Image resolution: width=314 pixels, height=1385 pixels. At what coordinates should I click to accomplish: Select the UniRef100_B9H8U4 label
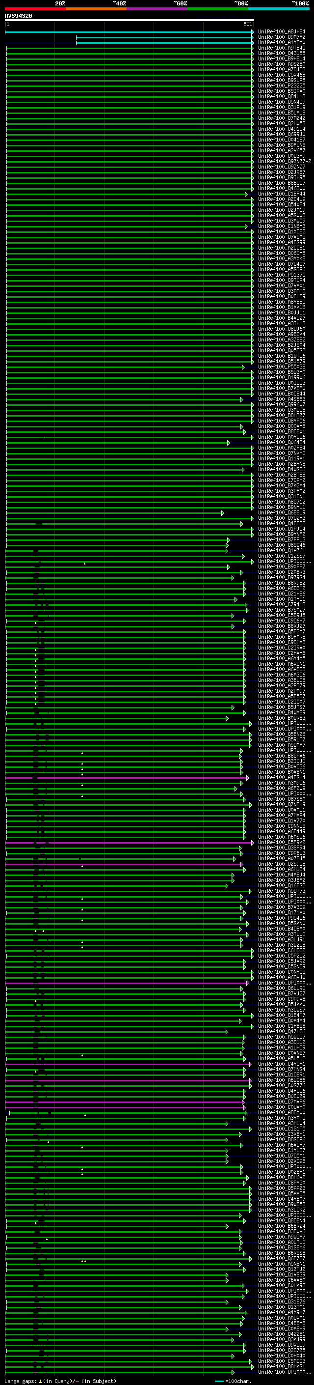281,59
